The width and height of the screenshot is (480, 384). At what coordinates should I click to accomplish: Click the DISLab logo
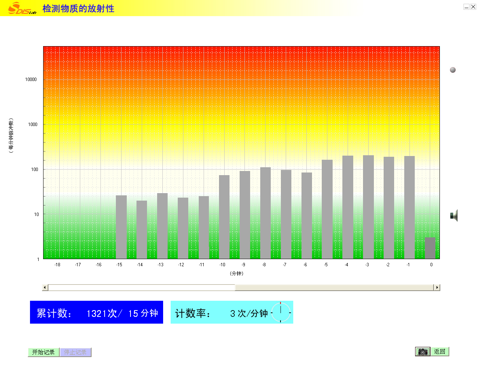point(22,9)
